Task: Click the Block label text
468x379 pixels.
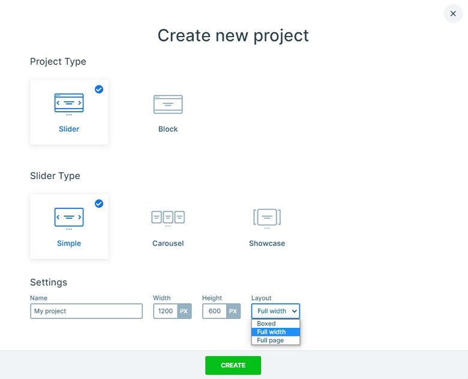Action: coord(168,129)
